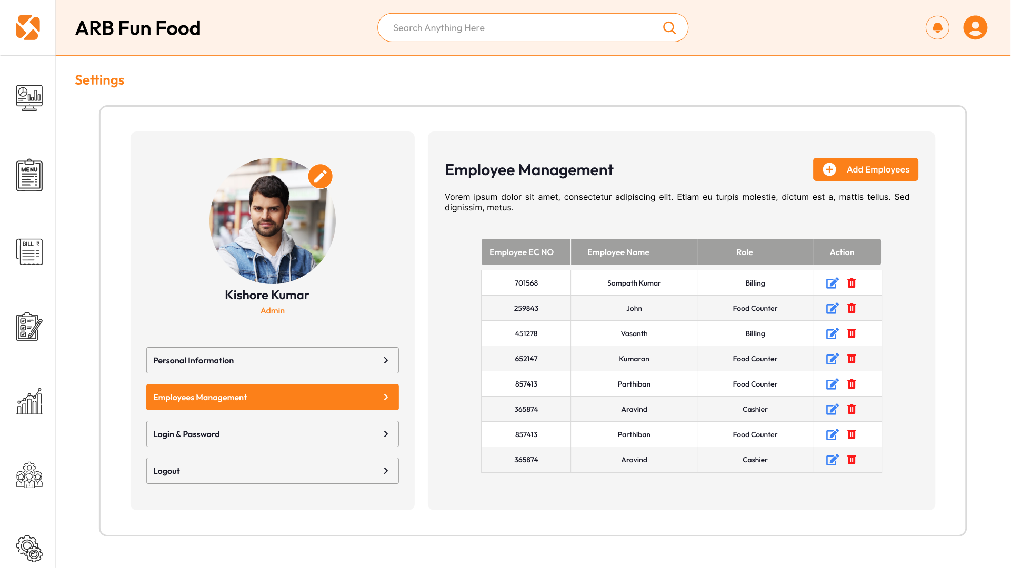The width and height of the screenshot is (1011, 568).
Task: Open the dashboard analytics sidebar icon
Action: [x=29, y=98]
